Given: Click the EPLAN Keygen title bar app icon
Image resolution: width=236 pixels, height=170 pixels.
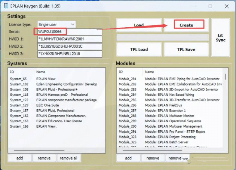Looking at the screenshot, I should pos(6,6).
